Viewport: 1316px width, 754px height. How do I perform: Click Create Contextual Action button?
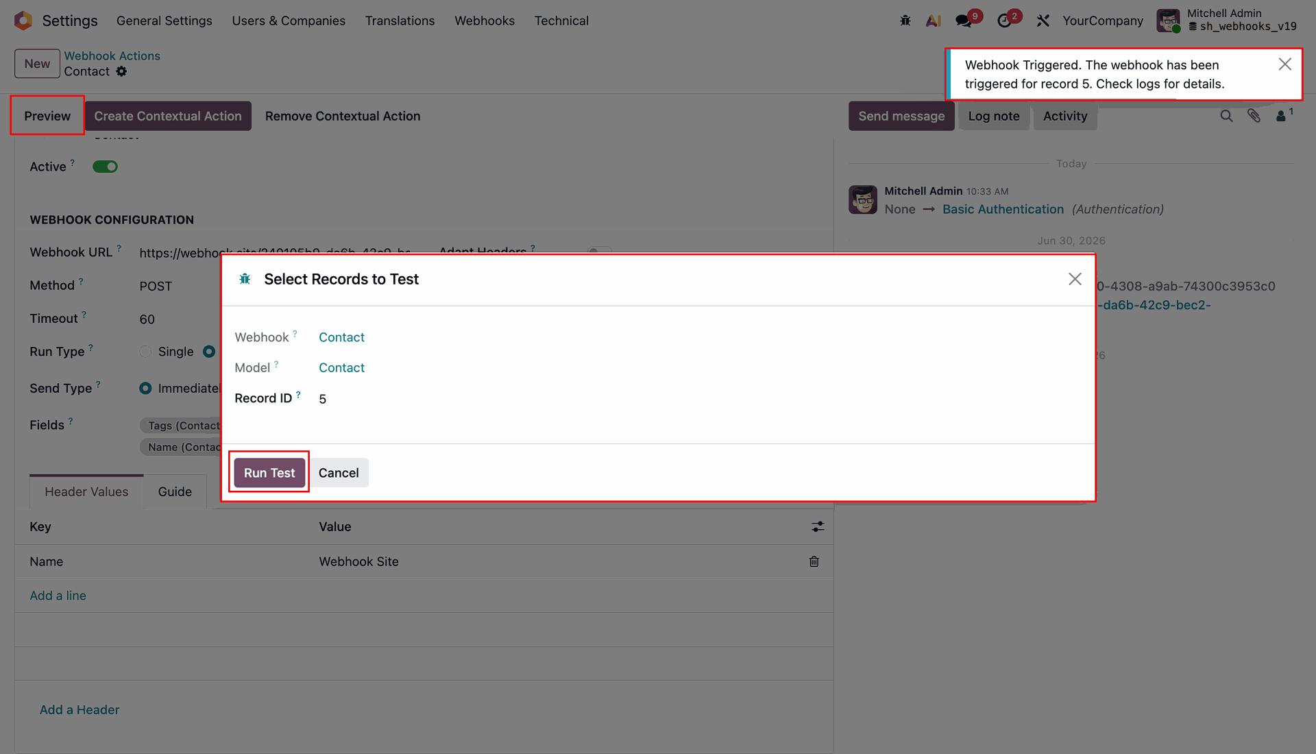[x=168, y=116]
